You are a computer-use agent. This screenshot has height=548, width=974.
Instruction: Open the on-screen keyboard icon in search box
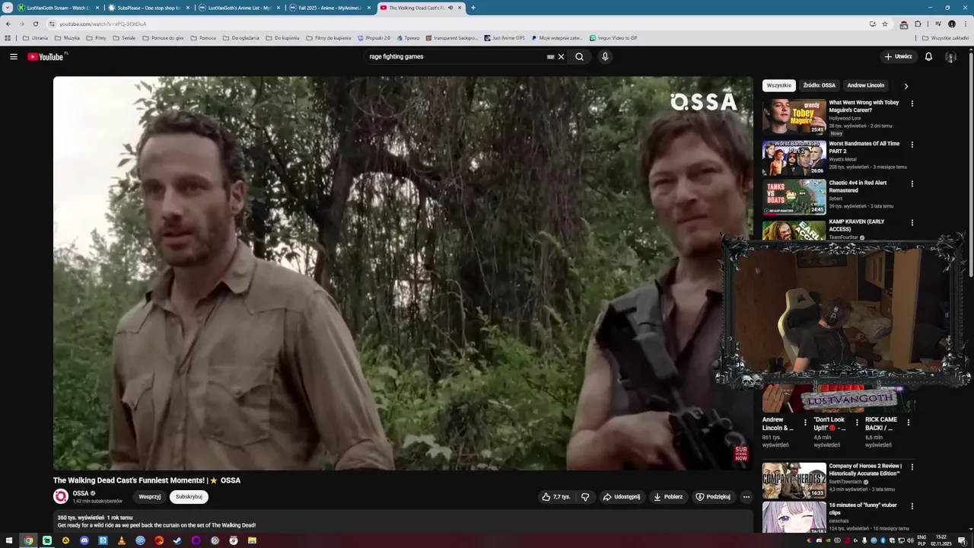click(550, 56)
